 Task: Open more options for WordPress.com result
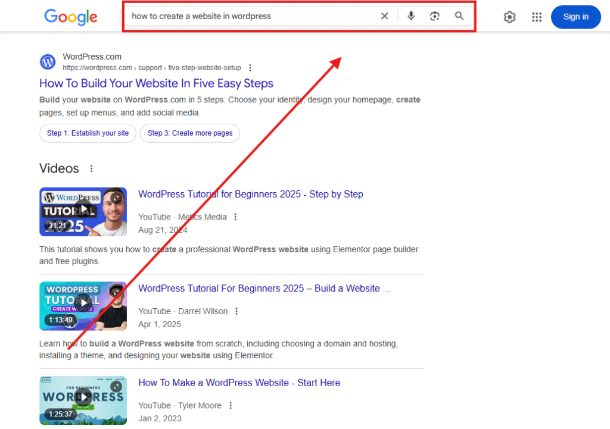[x=250, y=68]
